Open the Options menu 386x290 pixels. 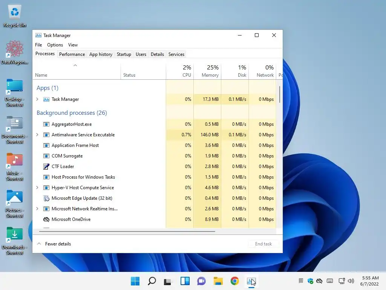click(x=55, y=45)
